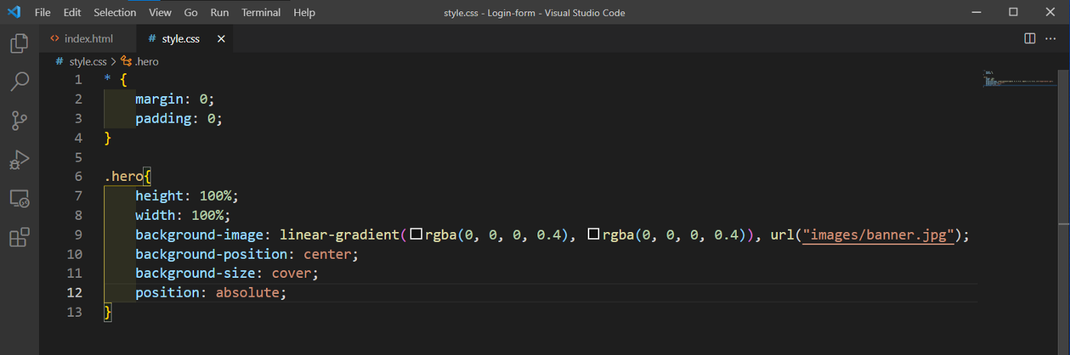
Task: Open Remote Explorer view icon
Action: click(19, 198)
